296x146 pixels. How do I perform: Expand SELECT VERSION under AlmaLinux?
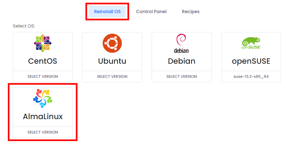point(43,132)
